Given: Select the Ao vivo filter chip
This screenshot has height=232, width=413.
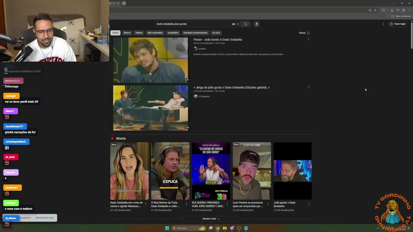Looking at the screenshot, I should point(216,33).
